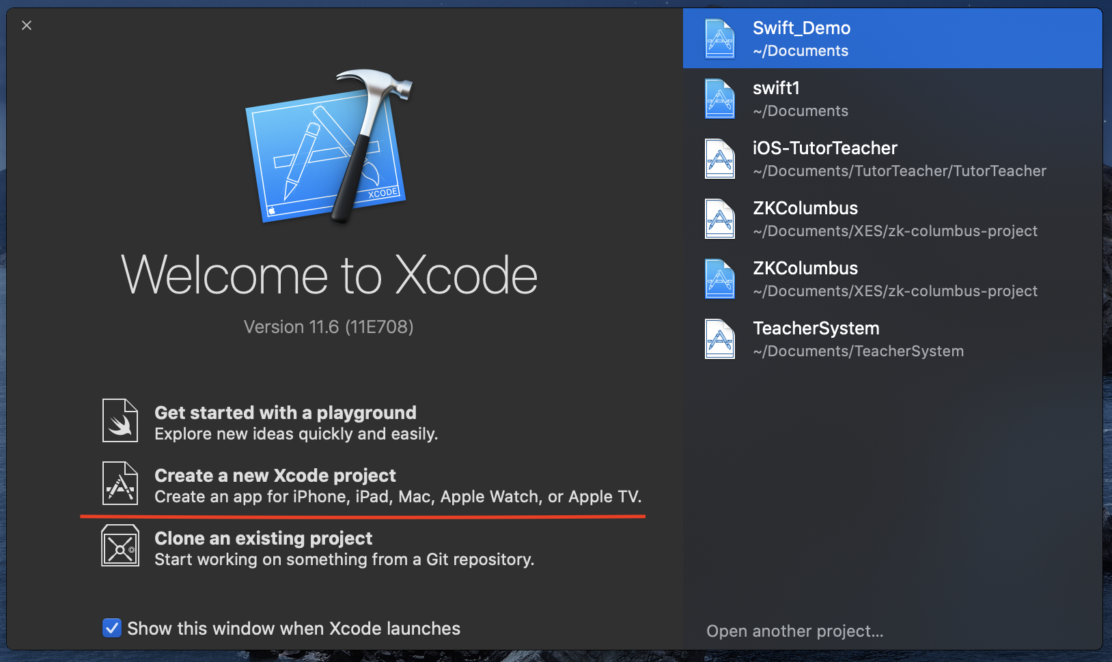Image resolution: width=1112 pixels, height=662 pixels.
Task: Click the TeacherSystem project file icon
Action: [x=720, y=339]
